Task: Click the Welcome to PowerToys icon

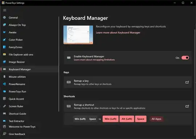Action: point(4,127)
